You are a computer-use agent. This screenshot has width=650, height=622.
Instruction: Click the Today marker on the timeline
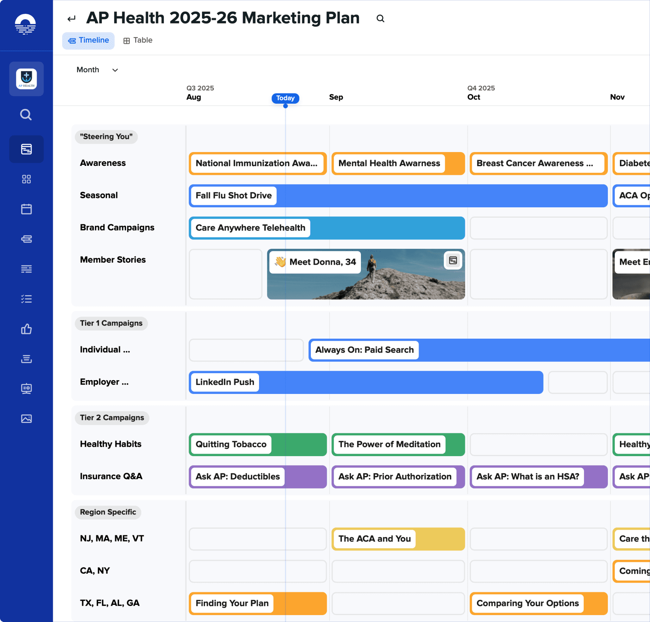pyautogui.click(x=285, y=98)
